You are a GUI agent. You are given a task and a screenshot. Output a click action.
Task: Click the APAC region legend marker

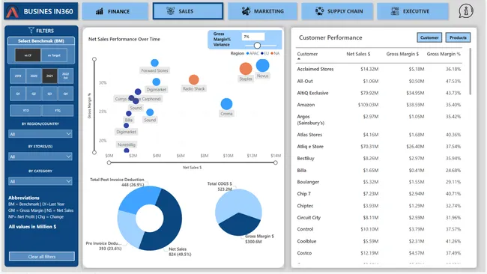point(247,53)
